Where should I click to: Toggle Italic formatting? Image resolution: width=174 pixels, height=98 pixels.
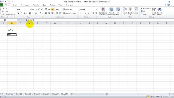pyautogui.click(x=21, y=13)
